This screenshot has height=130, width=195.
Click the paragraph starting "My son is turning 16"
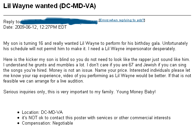point(96,46)
